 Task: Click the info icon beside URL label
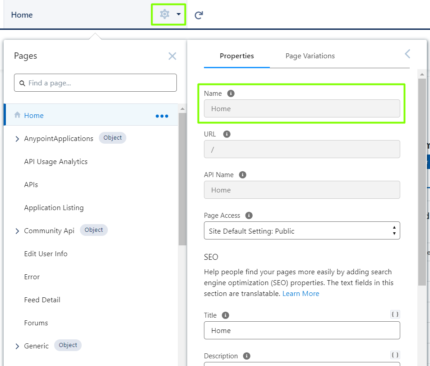coord(227,134)
